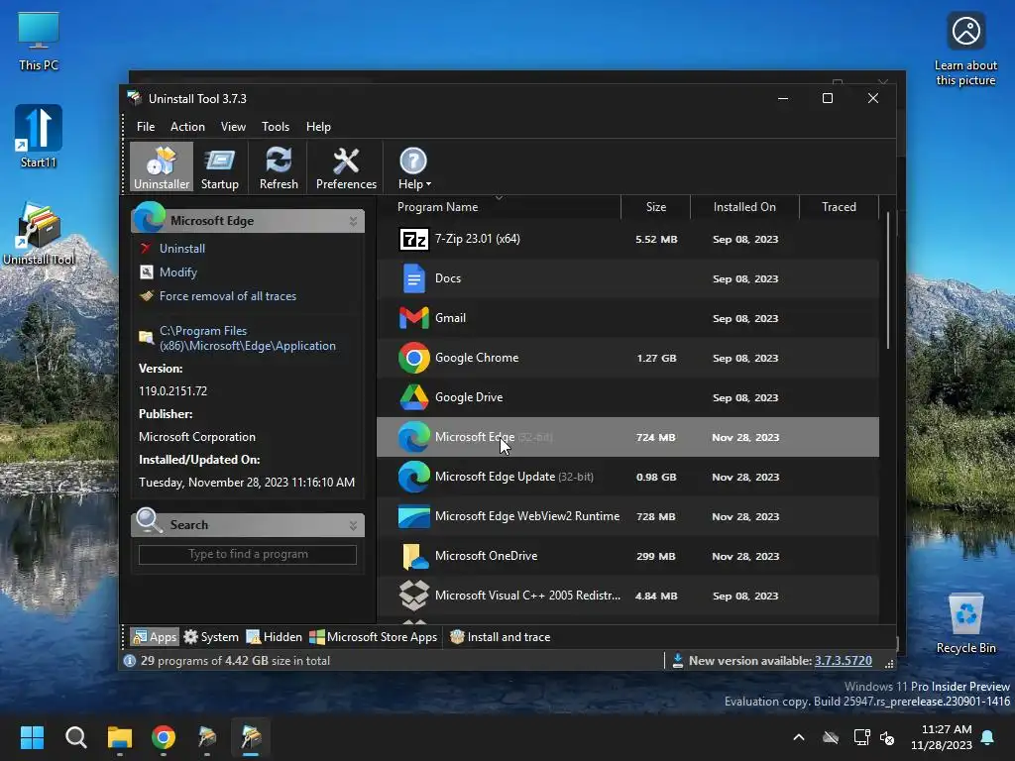The width and height of the screenshot is (1015, 761).
Task: Switch to the System tab
Action: click(211, 637)
